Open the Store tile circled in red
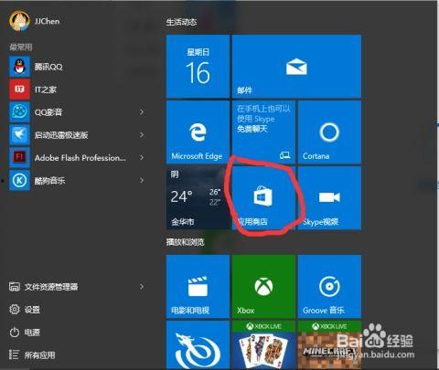Screen dimensions: 439x370 coord(263,197)
